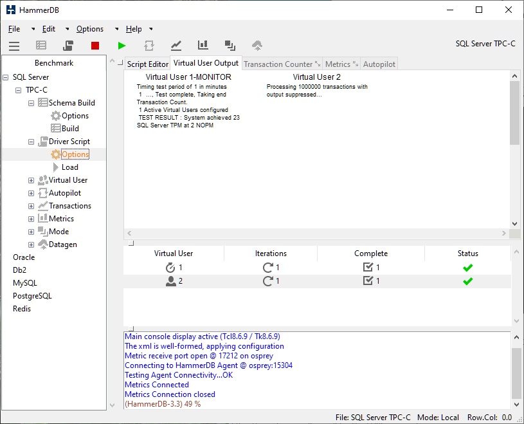Click the green status checkmark for Virtual User 1
This screenshot has height=424, width=524.
(468, 268)
